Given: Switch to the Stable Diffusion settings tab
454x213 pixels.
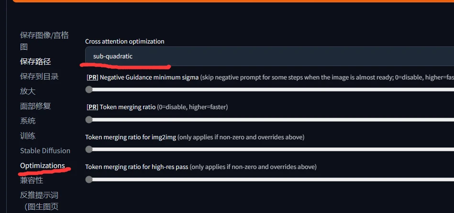Looking at the screenshot, I should coord(45,151).
